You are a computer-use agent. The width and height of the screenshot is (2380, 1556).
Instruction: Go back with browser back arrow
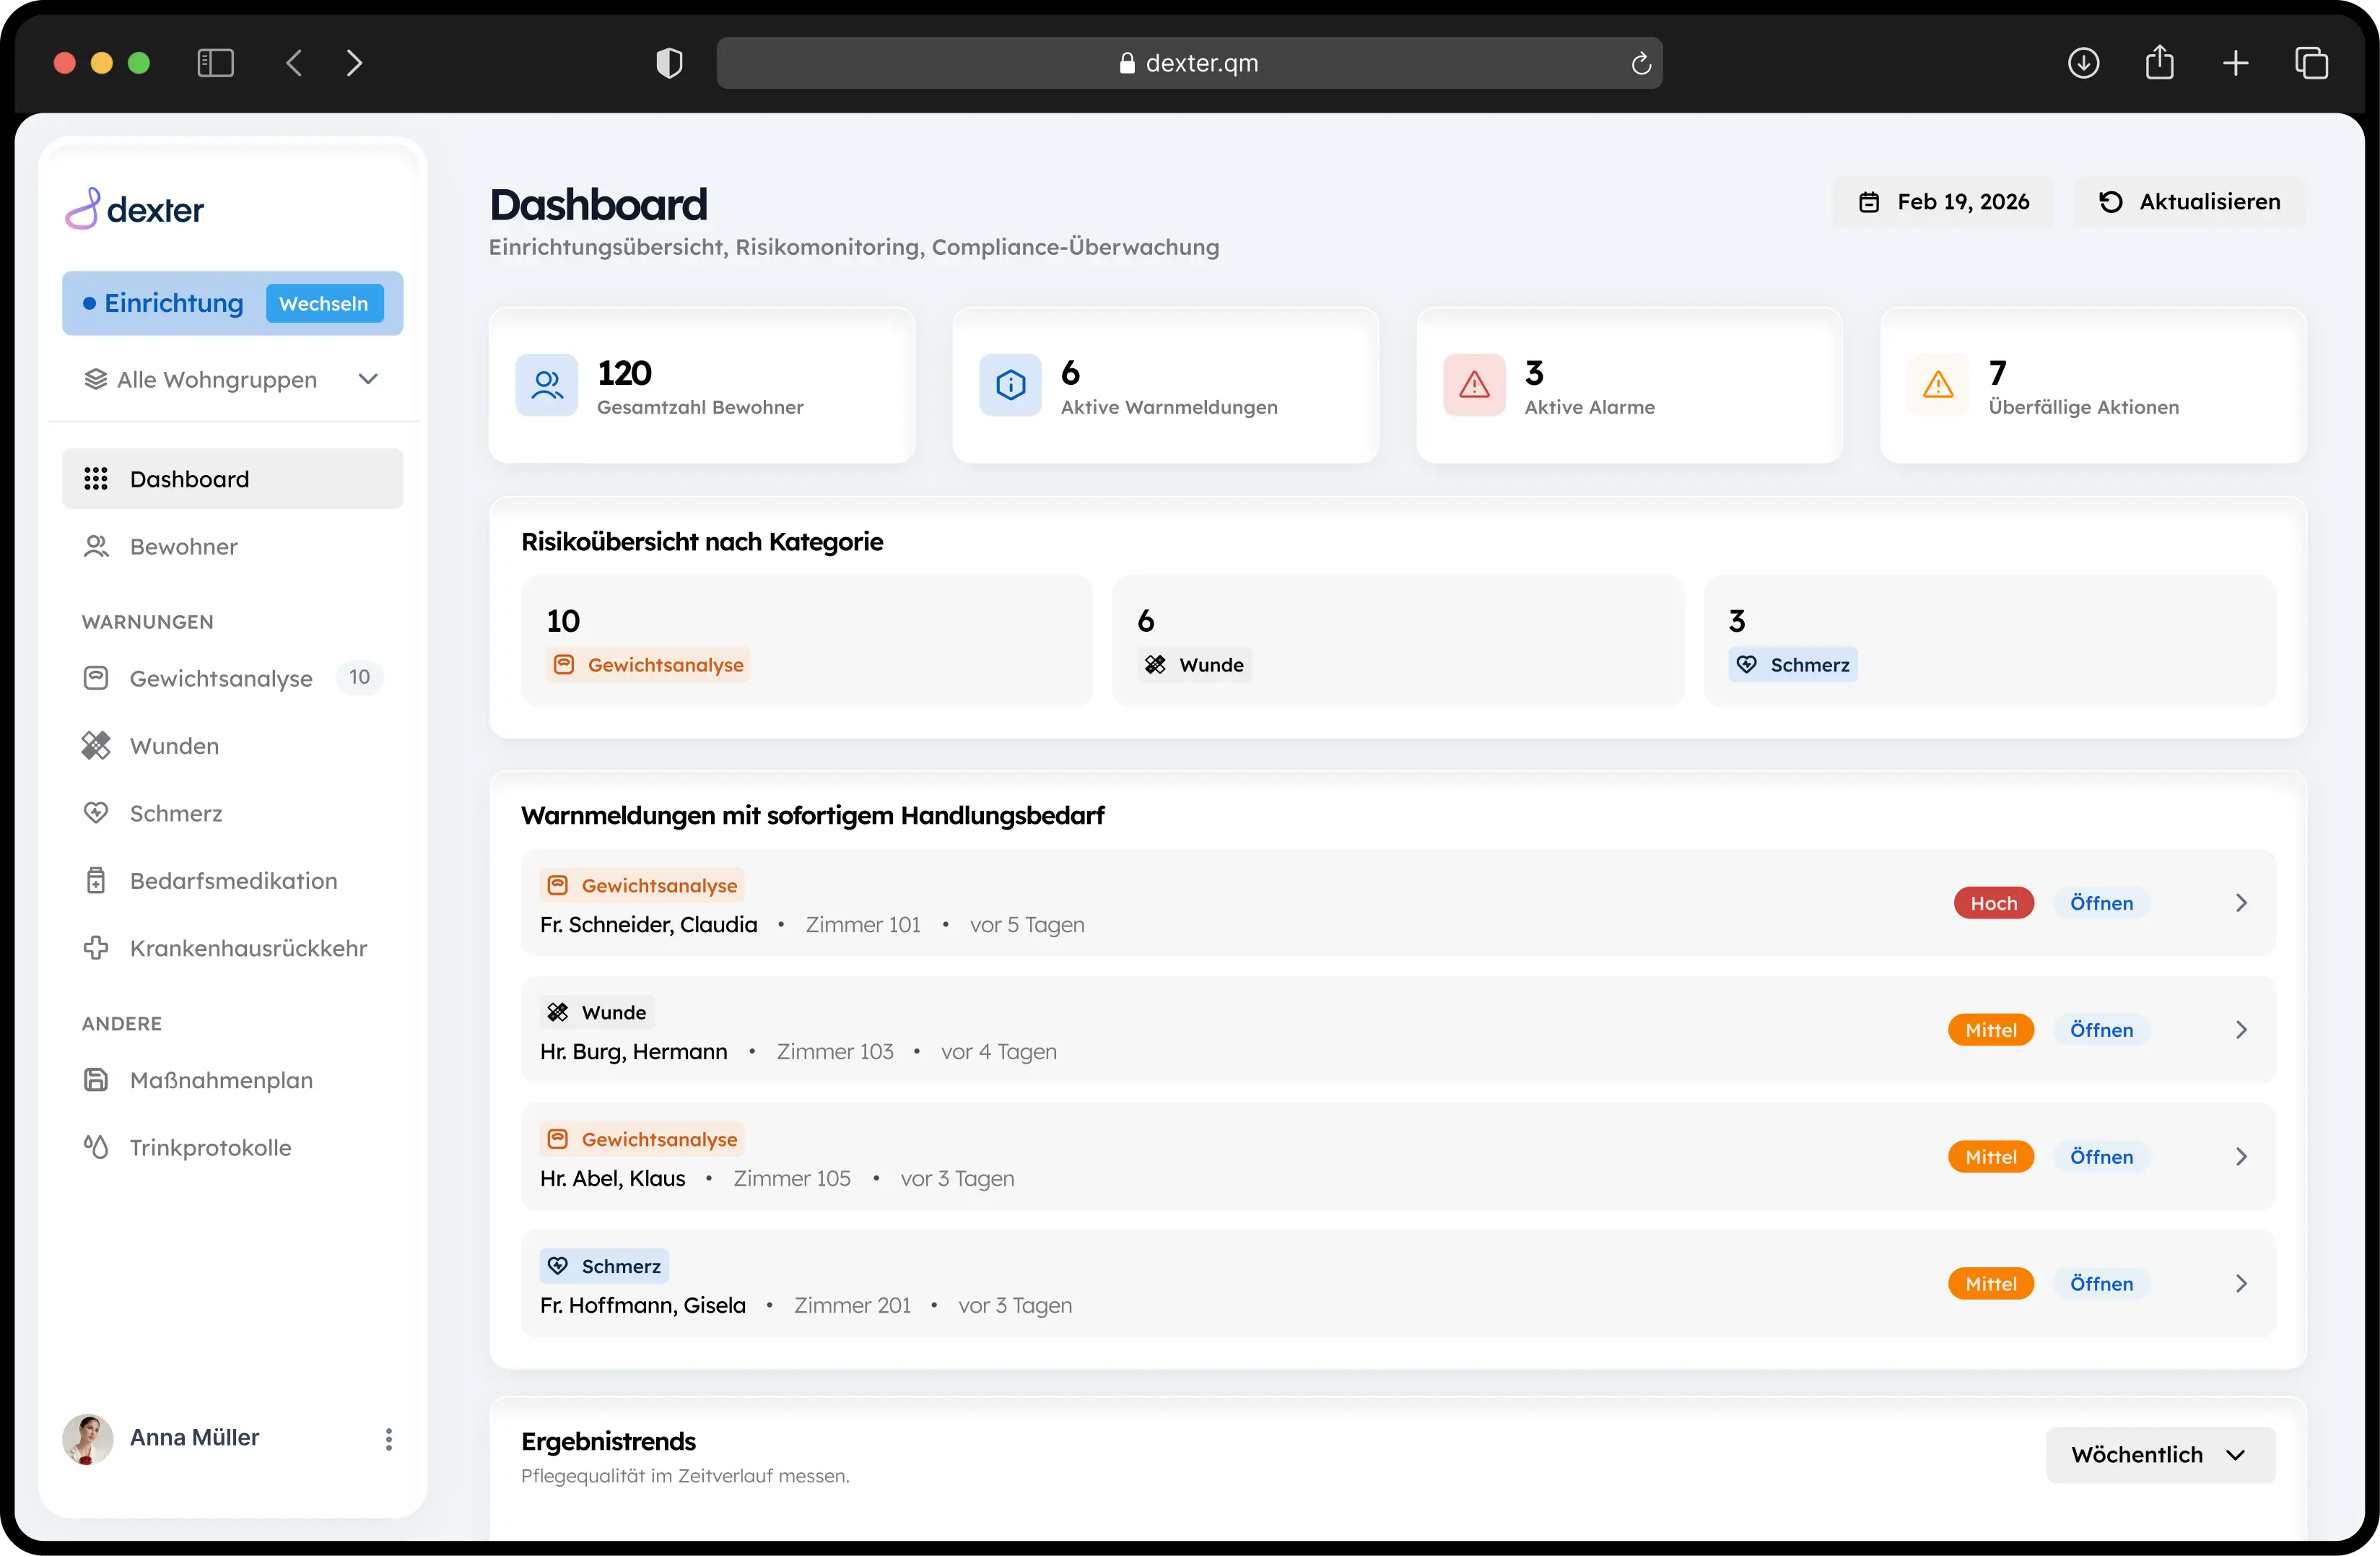(294, 63)
